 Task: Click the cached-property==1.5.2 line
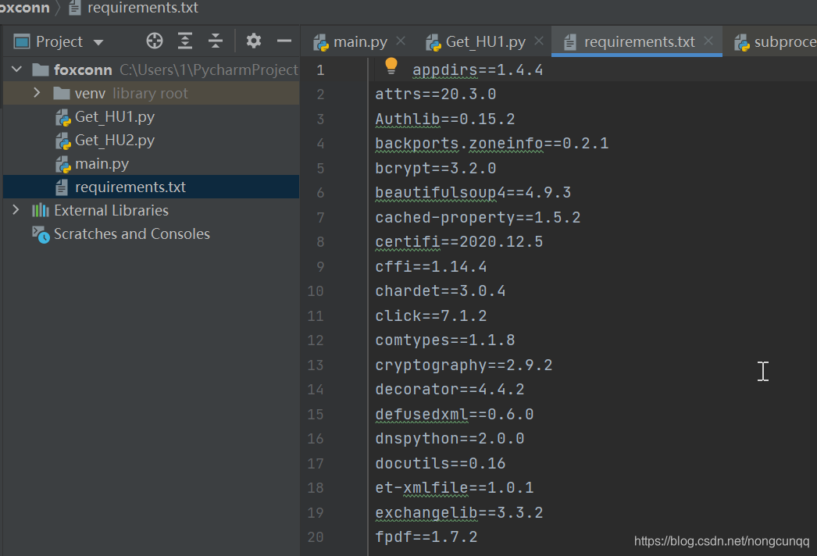(478, 218)
